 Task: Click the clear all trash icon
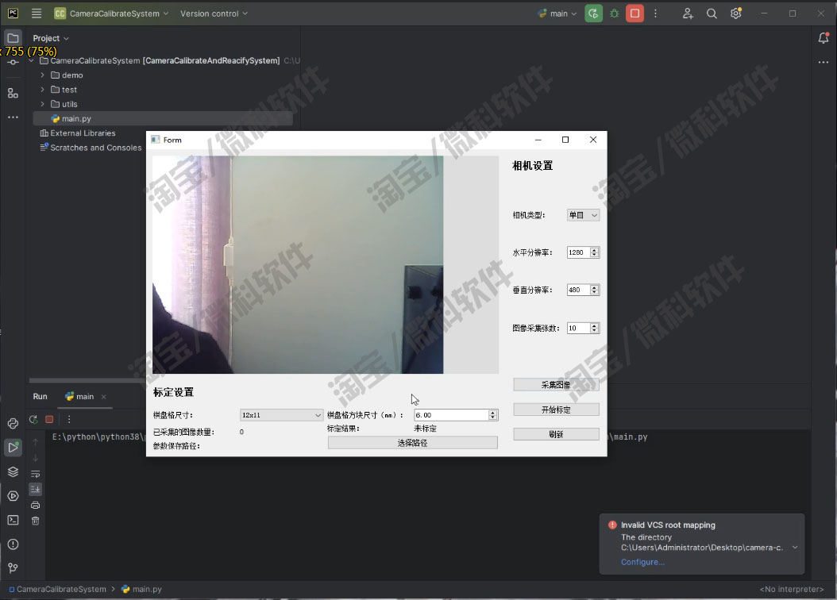35,521
